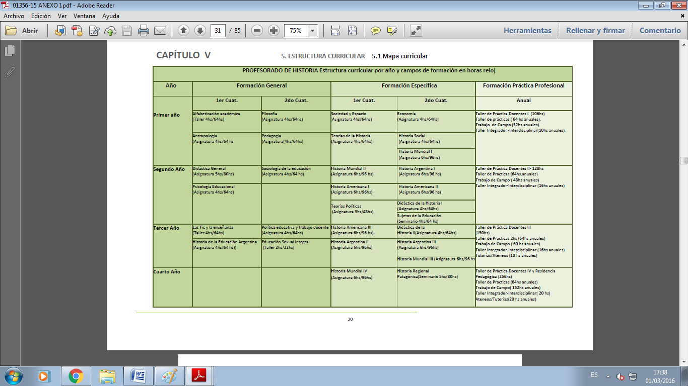Click the cloud upload icon
The width and height of the screenshot is (688, 386).
pyautogui.click(x=110, y=31)
